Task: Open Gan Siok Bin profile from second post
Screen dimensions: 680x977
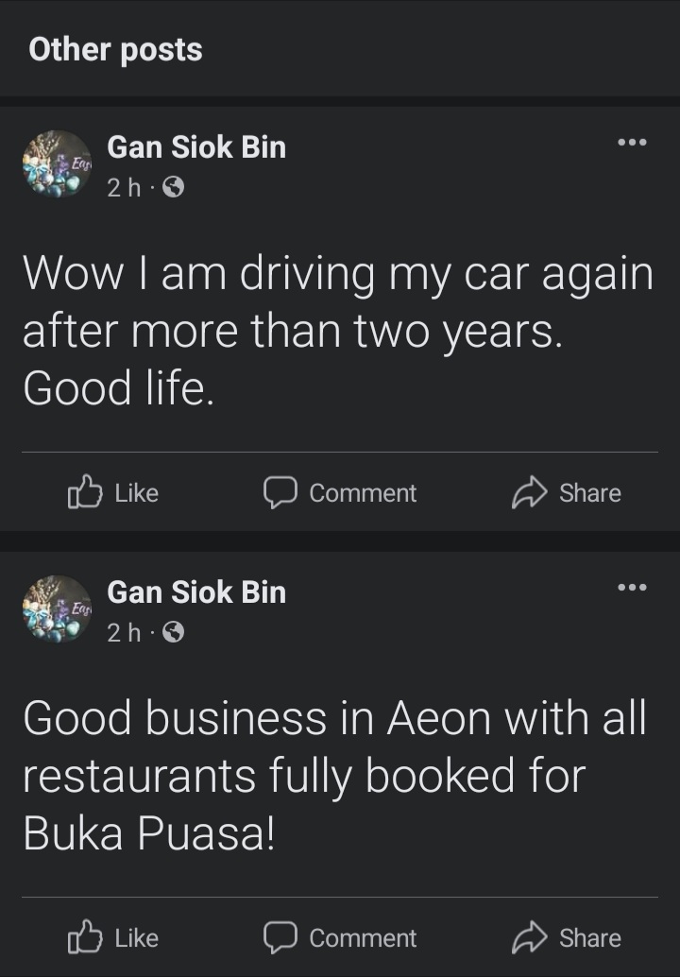Action: [196, 592]
